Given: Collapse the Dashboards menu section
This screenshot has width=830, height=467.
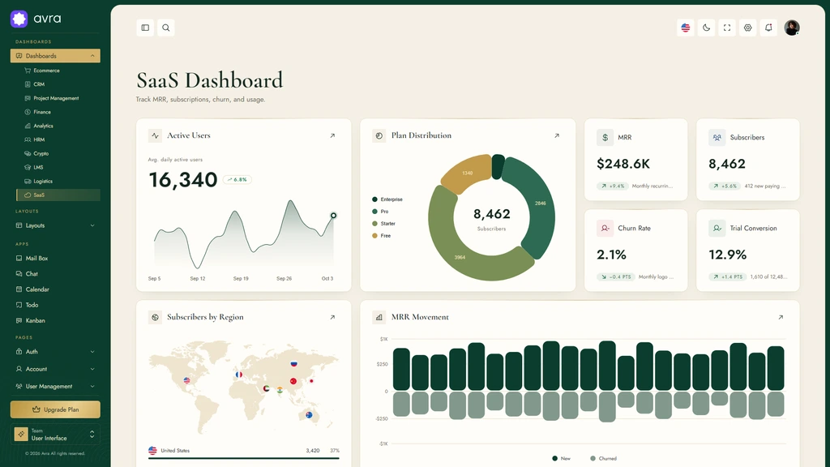Looking at the screenshot, I should point(55,56).
